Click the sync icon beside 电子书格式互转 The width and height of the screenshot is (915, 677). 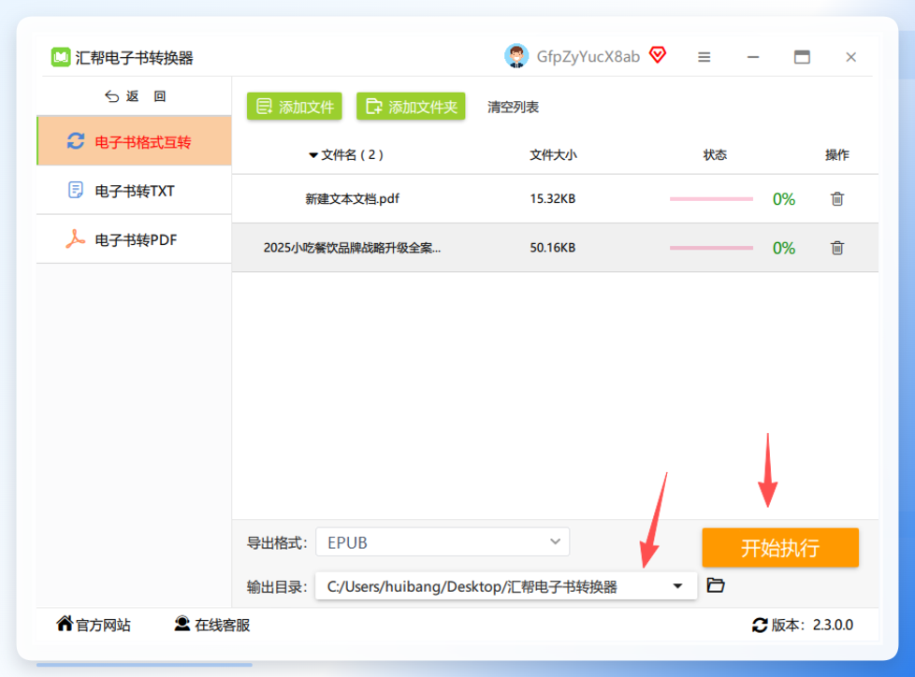76,141
